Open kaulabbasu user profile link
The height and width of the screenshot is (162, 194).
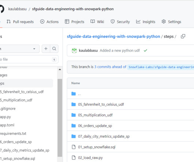18,9
